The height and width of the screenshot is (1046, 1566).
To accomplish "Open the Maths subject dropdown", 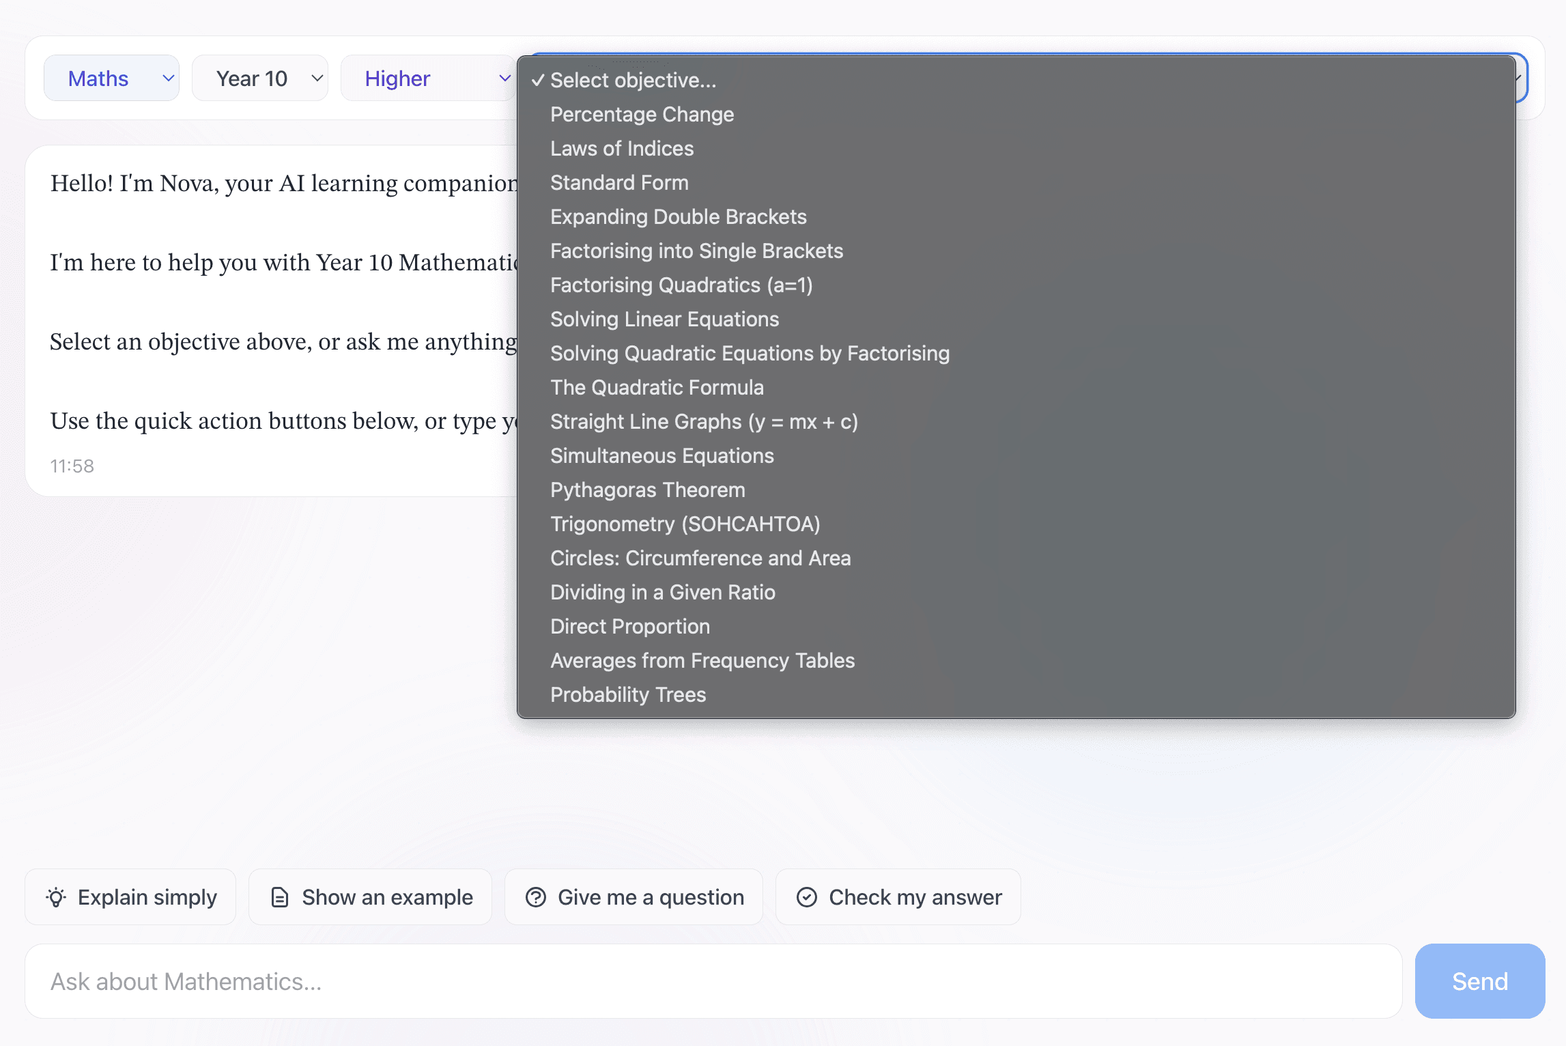I will point(111,79).
